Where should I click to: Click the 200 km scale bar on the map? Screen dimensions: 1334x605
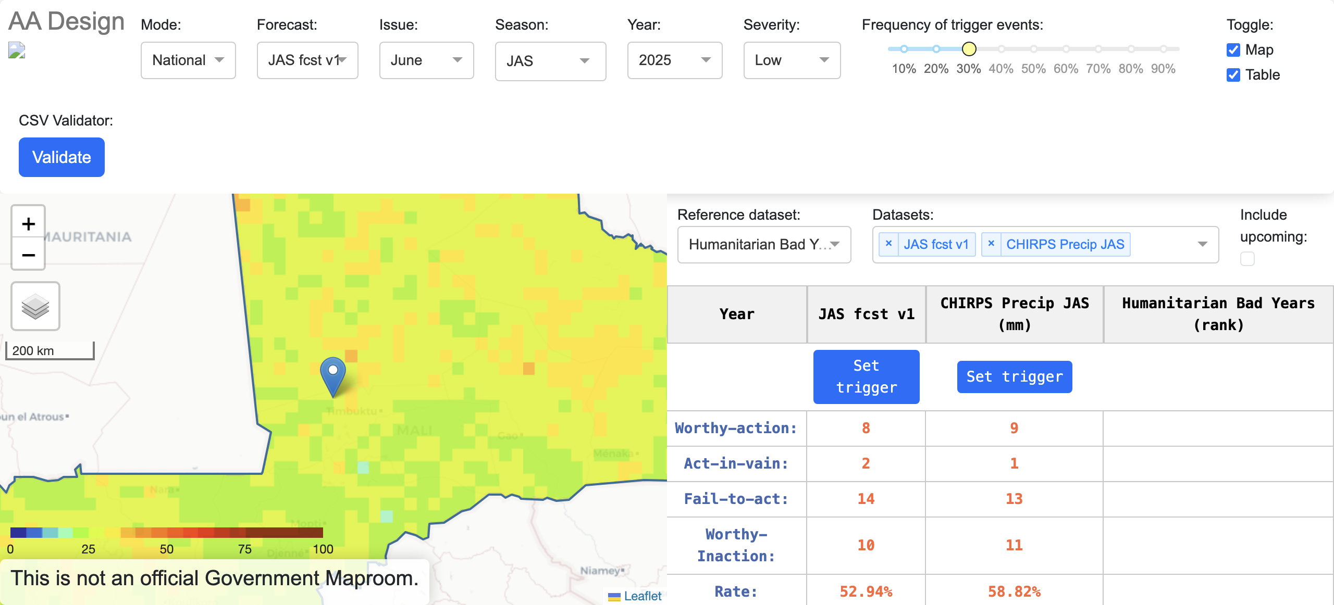[49, 350]
